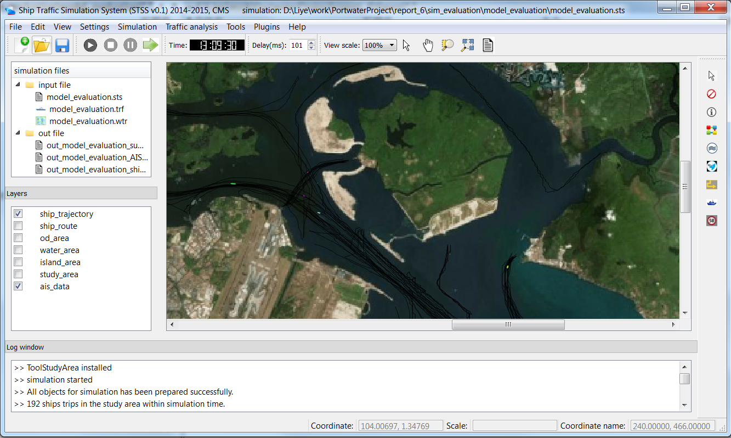
Task: Collapse the input file folder
Action: coord(18,85)
